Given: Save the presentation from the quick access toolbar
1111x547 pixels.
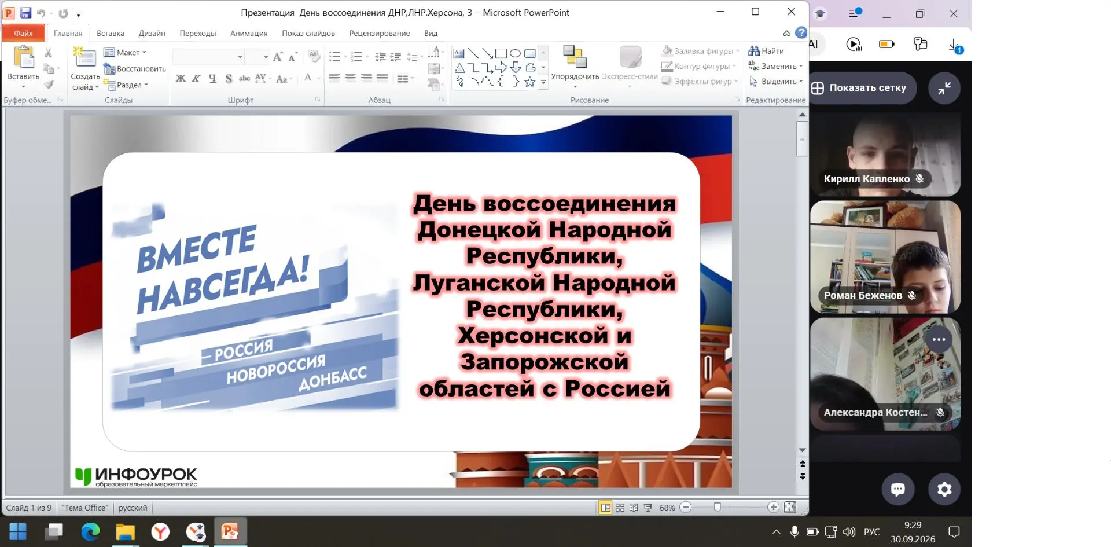Looking at the screenshot, I should click(x=25, y=13).
